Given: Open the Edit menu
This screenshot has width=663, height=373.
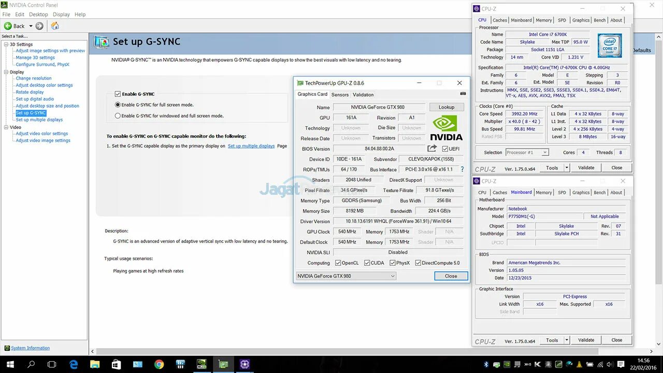Looking at the screenshot, I should [20, 15].
